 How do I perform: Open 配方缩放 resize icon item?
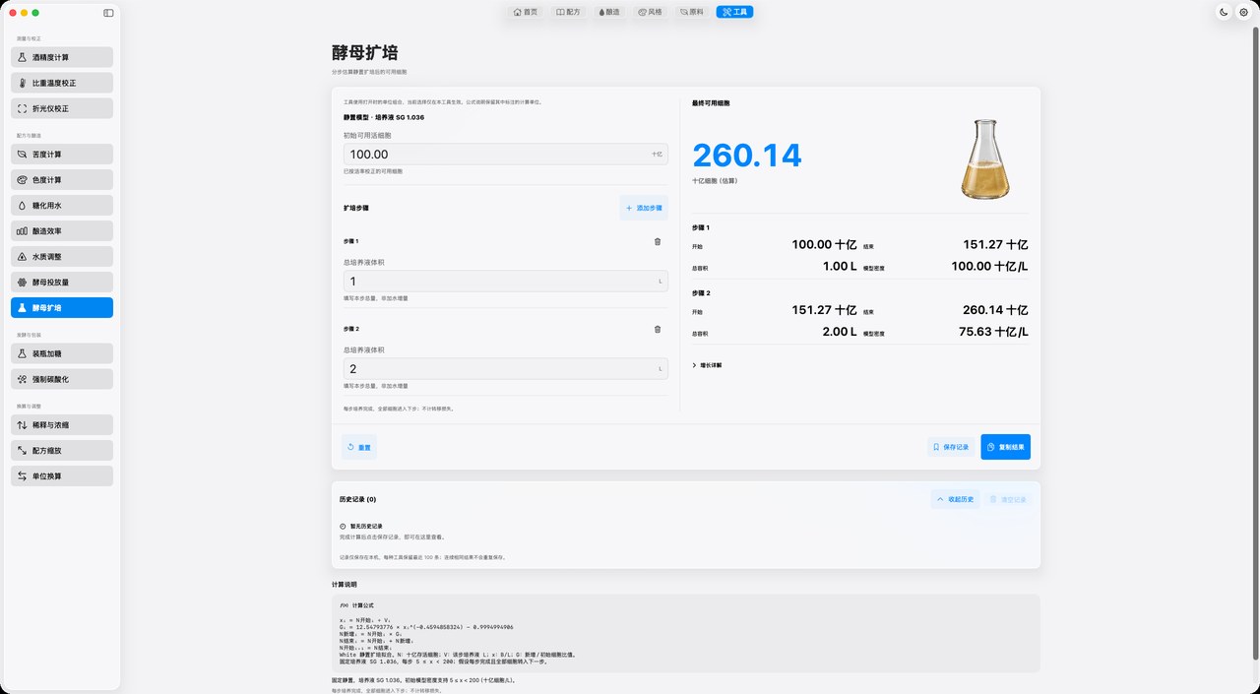62,450
